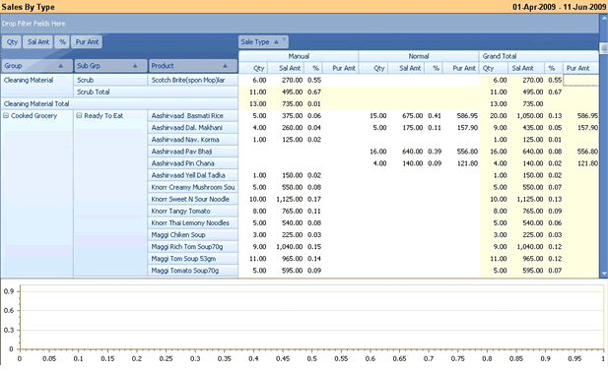Click the sort arrow on Sub Grp header

pos(135,66)
